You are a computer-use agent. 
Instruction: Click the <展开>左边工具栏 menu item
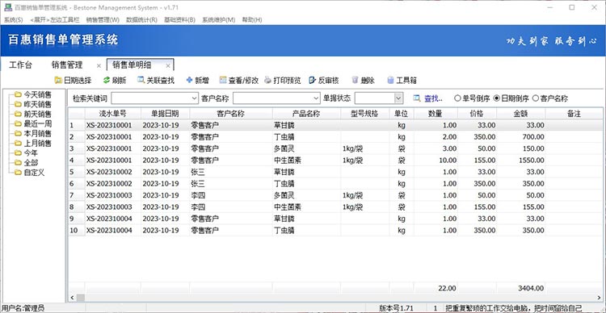point(54,19)
